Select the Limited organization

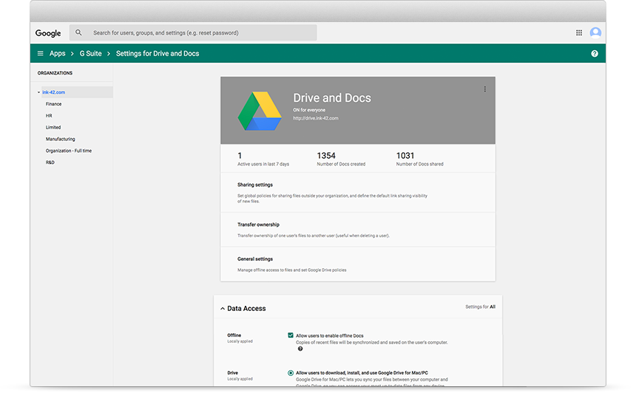[53, 127]
